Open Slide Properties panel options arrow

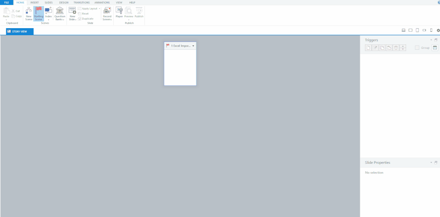click(x=431, y=162)
